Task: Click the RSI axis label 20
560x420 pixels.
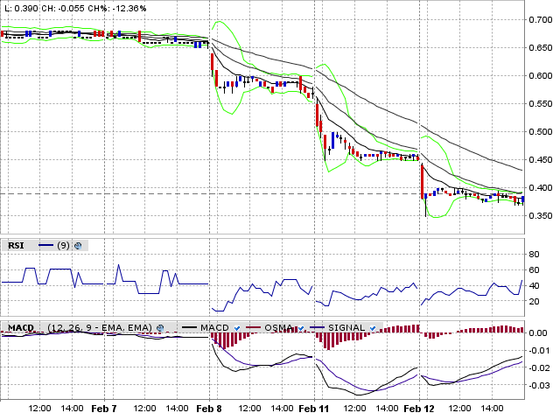Action: pos(534,301)
